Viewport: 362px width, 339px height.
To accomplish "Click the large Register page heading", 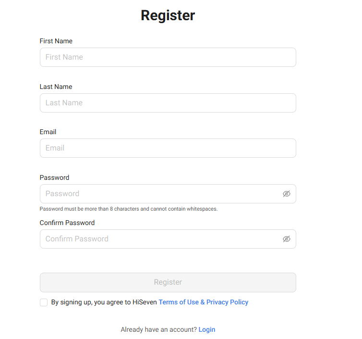I will [x=168, y=15].
